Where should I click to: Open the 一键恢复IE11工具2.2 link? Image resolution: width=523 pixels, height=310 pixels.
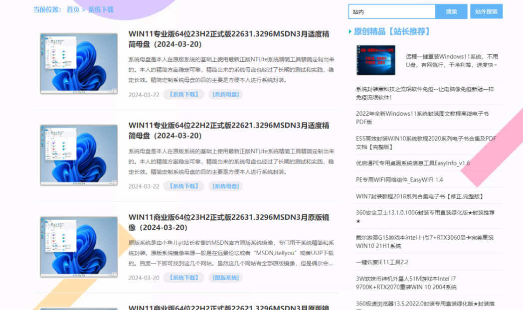point(382,262)
